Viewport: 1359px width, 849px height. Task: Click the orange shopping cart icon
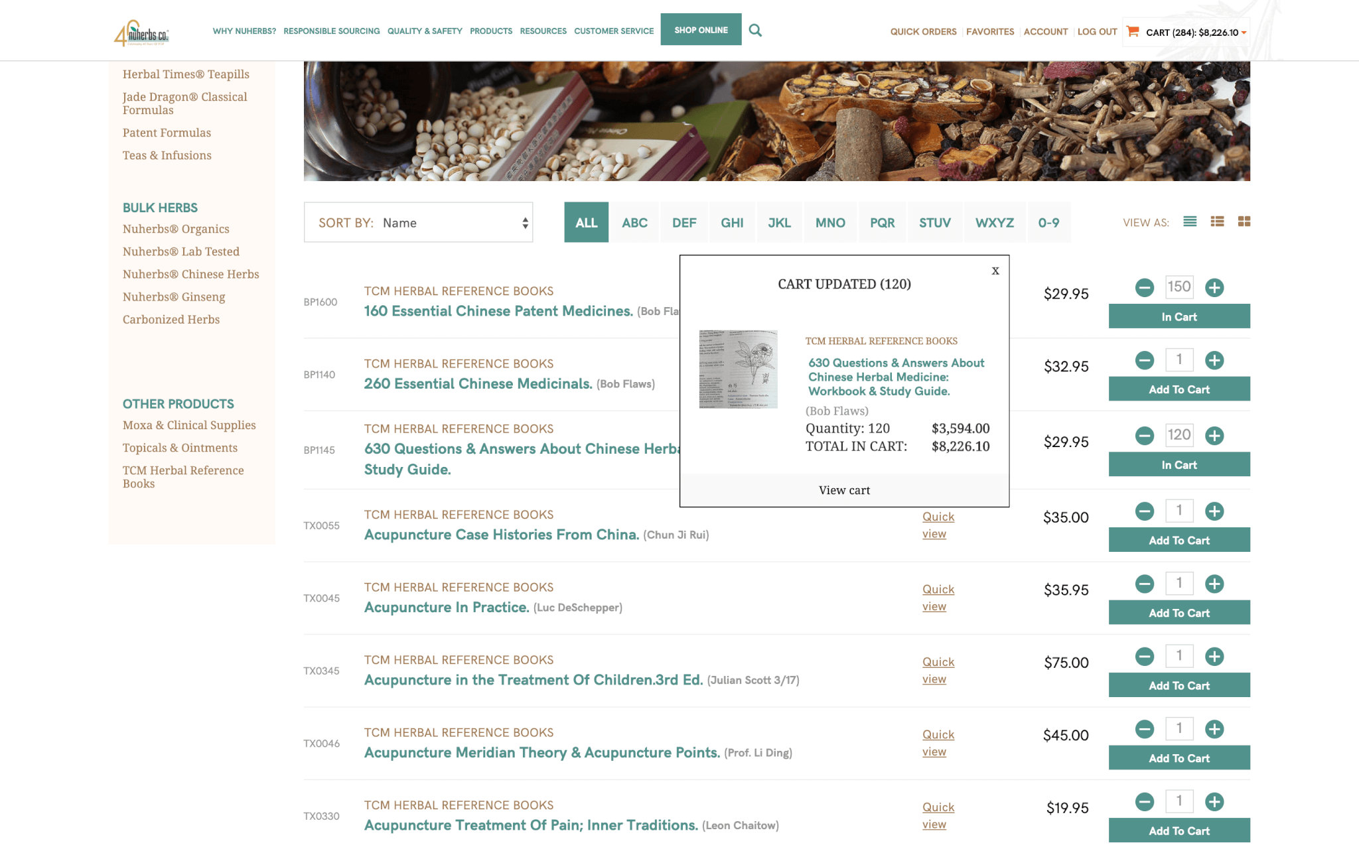click(x=1133, y=31)
